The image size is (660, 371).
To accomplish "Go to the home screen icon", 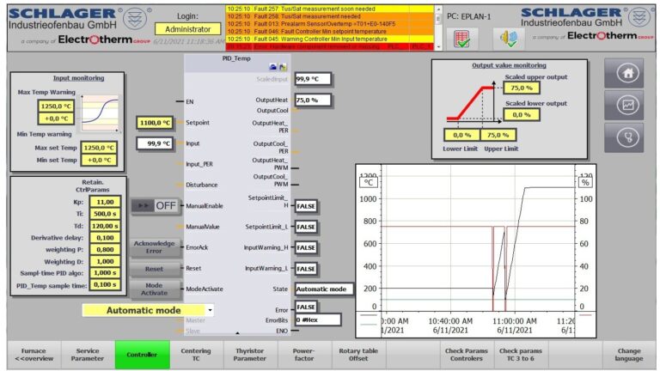I will (625, 75).
